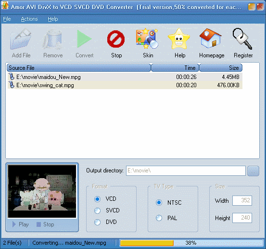266x249 pixels.
Task: Click the file icon beside swing_cat.mpg
Action: pyautogui.click(x=12, y=85)
